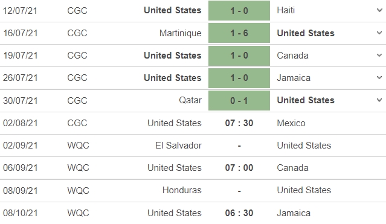
Task: Click the El Salvador team name
Action: tap(178, 146)
